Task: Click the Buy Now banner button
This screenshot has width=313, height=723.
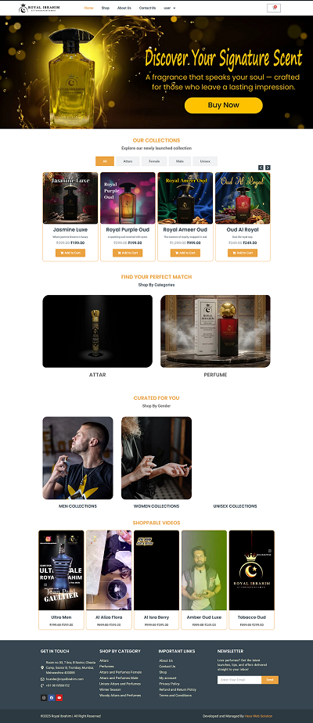Action: (x=224, y=105)
